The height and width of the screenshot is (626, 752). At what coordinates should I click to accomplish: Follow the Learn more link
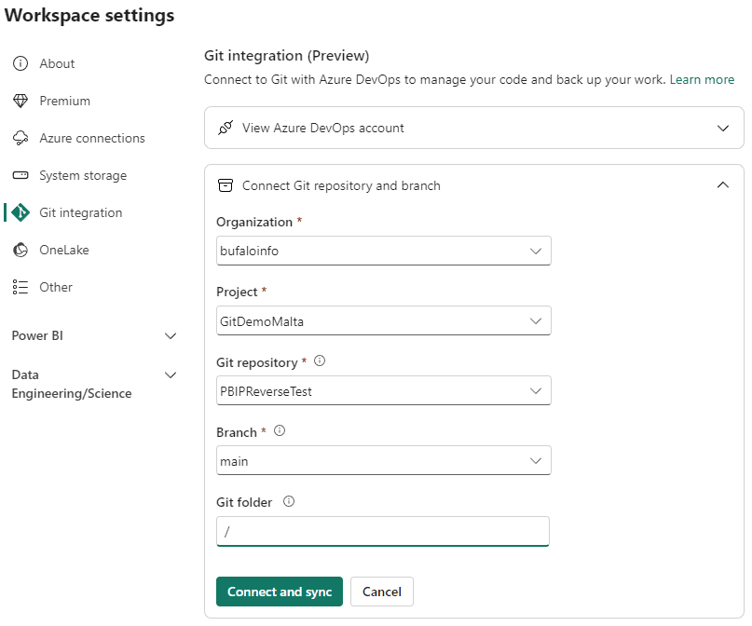coord(702,79)
